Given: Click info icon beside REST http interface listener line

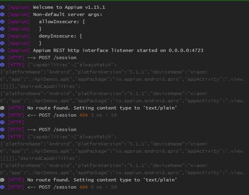Looking at the screenshot, I should point(2,50).
